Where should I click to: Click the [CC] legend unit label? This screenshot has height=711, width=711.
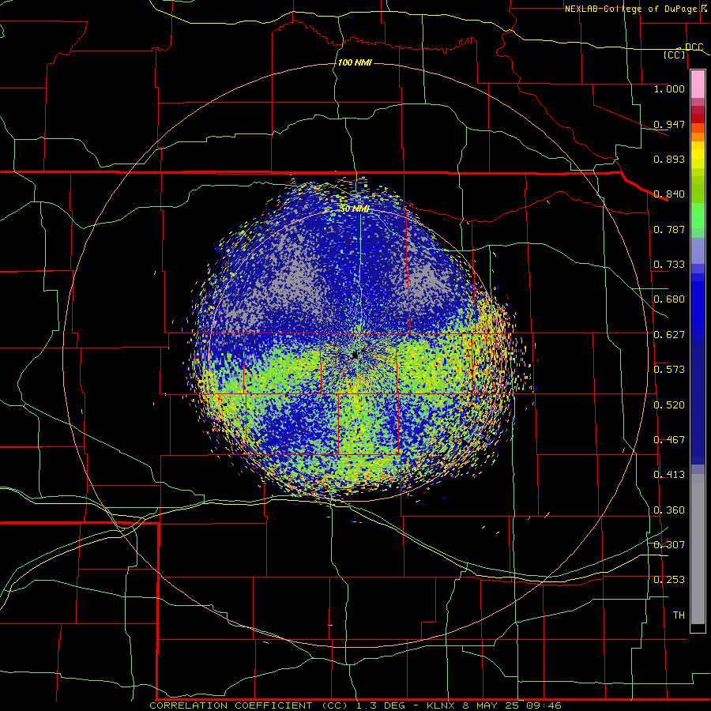[x=675, y=55]
